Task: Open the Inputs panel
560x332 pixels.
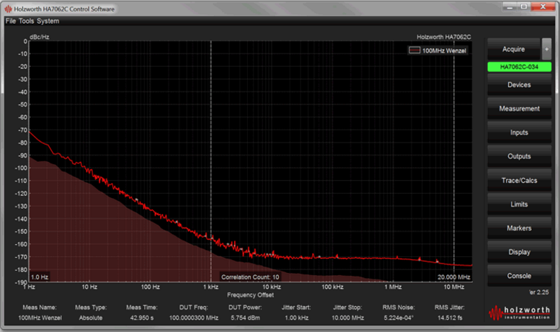Action: tap(519, 133)
